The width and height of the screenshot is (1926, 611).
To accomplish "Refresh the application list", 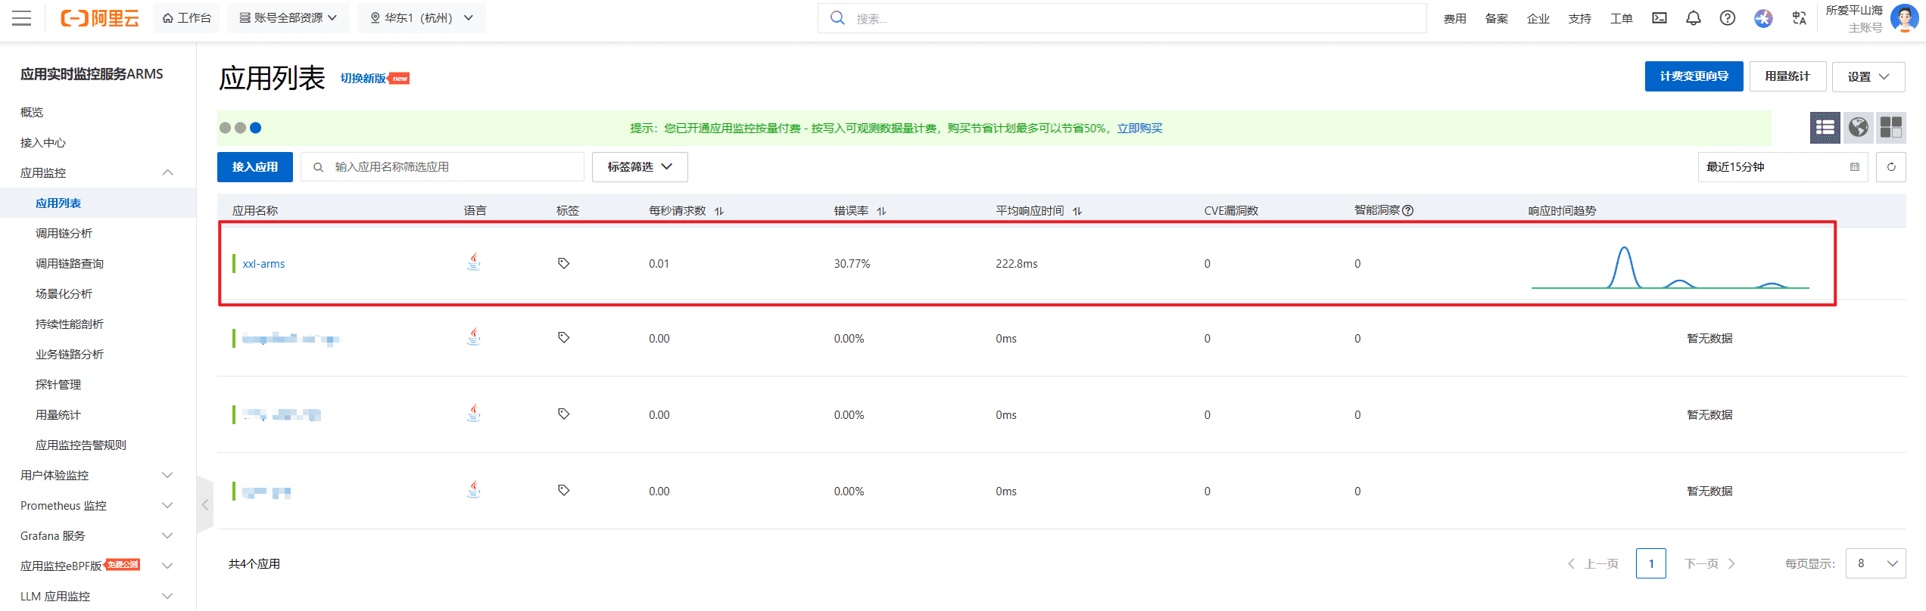I will [x=1890, y=167].
